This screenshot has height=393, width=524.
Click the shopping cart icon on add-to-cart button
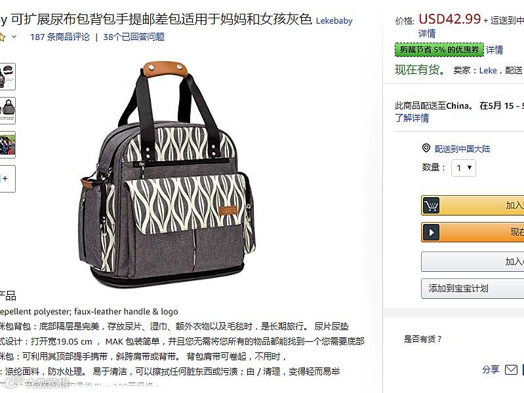point(431,206)
